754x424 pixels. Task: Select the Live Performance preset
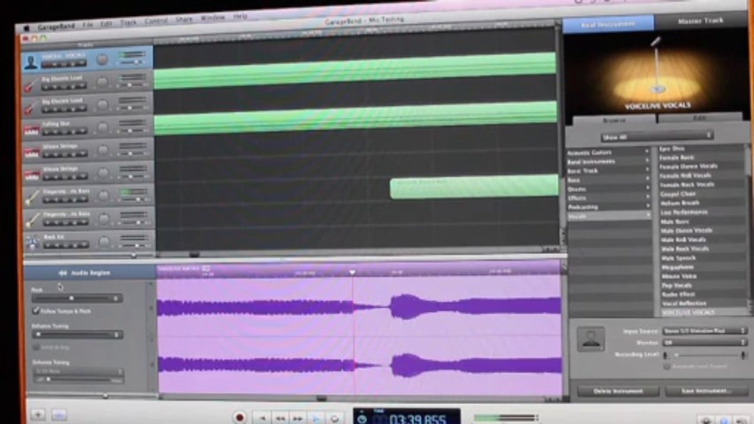click(683, 212)
